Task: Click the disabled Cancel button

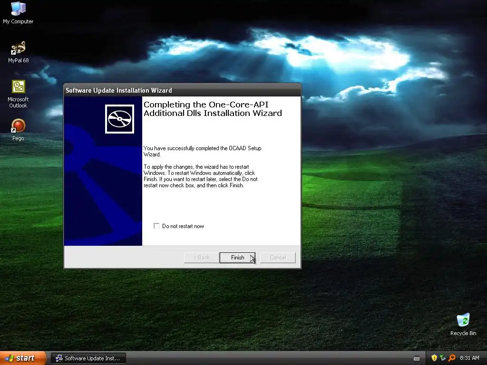Action: pos(278,258)
